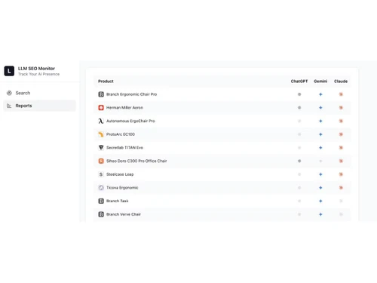Click Claude indicator for Steelcase Leap
The image size is (377, 283).
point(341,174)
